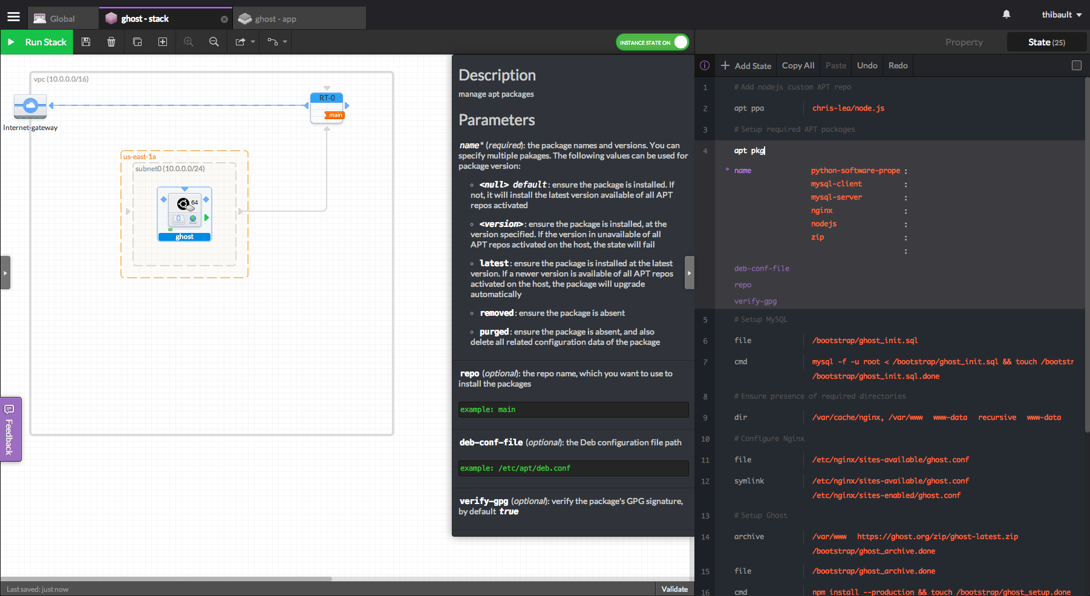Select state 9 dir row

pos(901,418)
